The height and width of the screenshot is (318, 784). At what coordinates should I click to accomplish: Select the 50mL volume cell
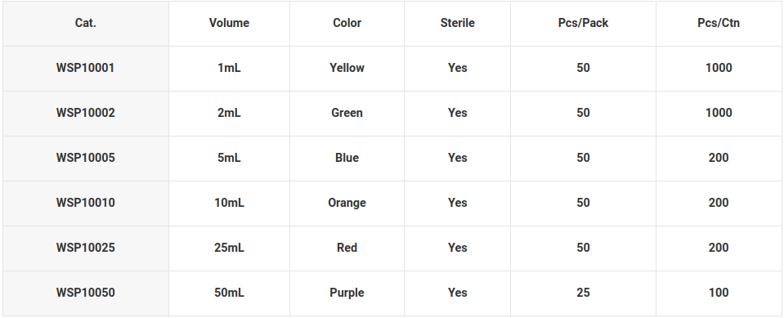229,293
